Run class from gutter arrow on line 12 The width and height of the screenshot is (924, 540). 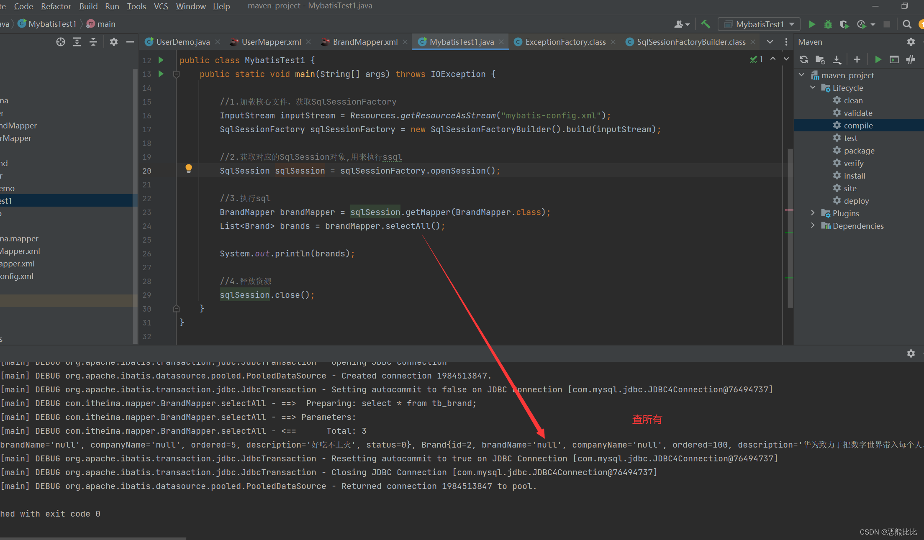click(161, 60)
